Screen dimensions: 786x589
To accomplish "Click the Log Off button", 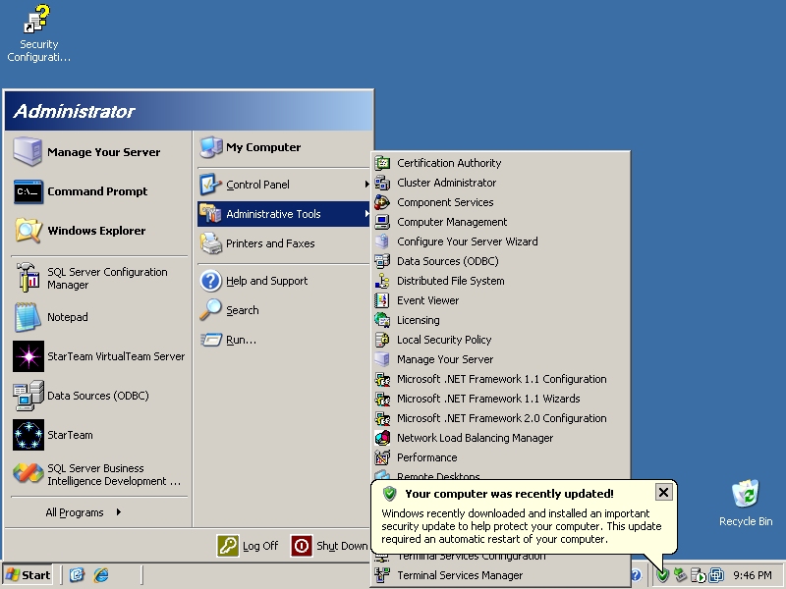I will pos(249,546).
